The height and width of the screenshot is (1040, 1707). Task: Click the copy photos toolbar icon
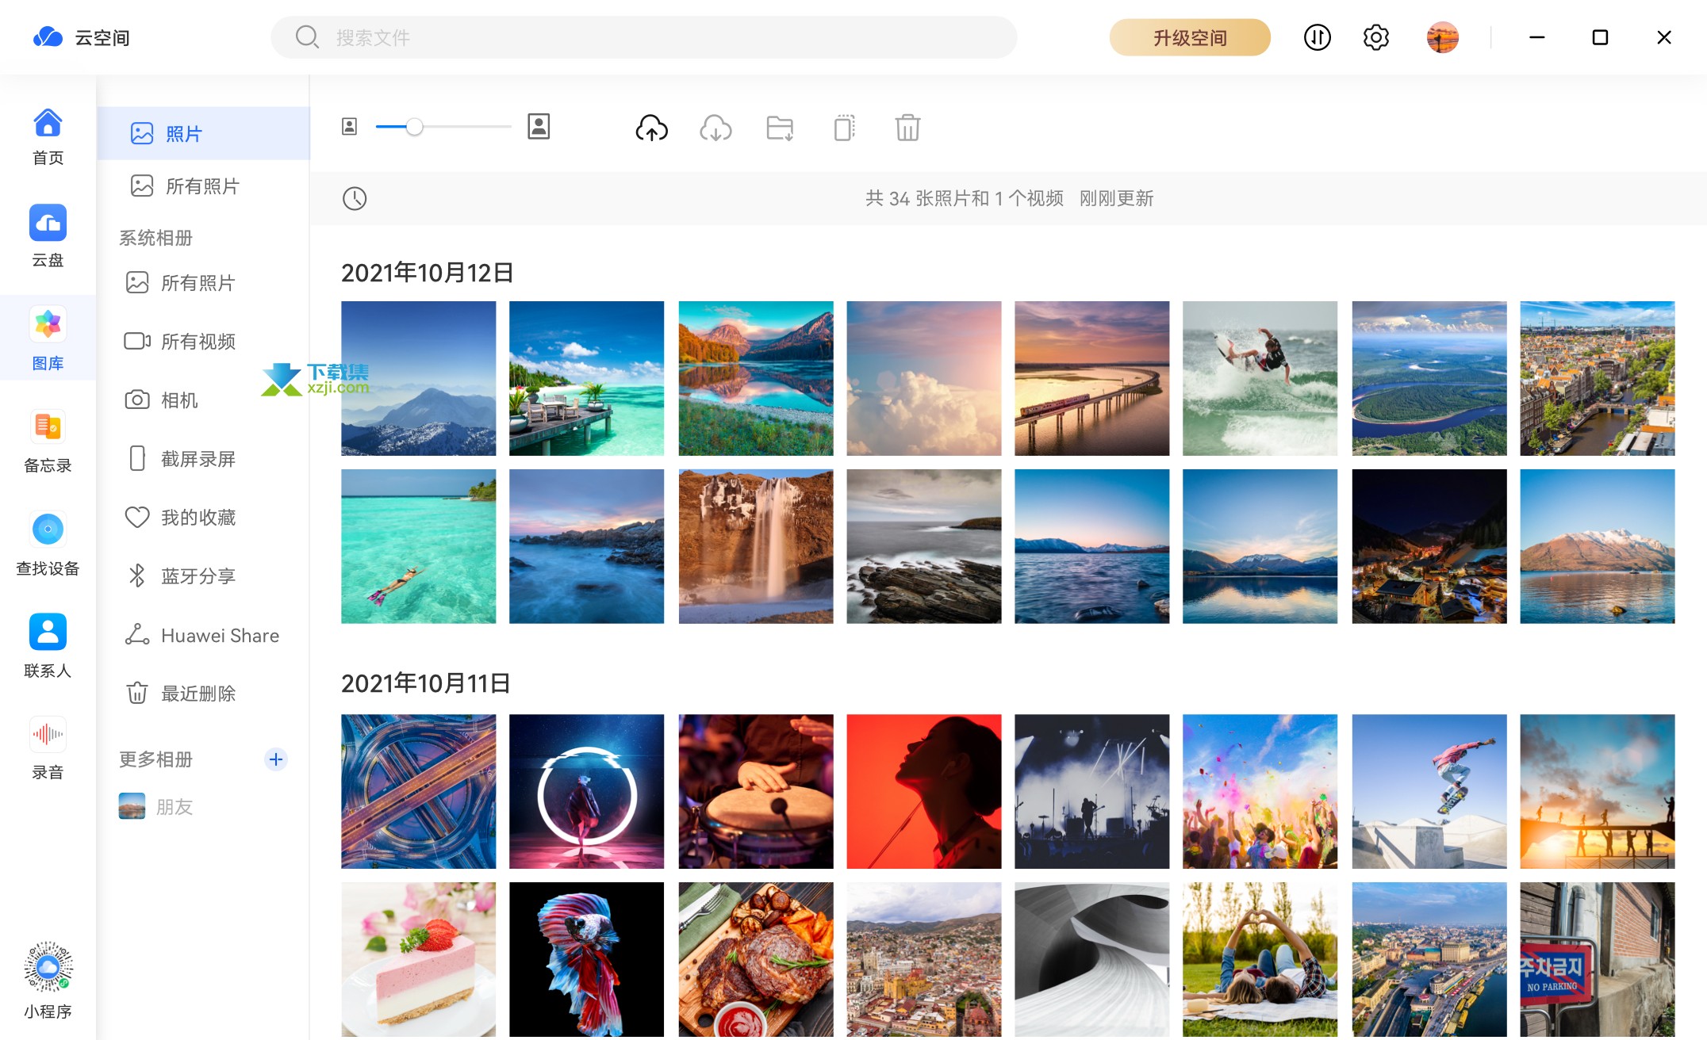pos(844,128)
